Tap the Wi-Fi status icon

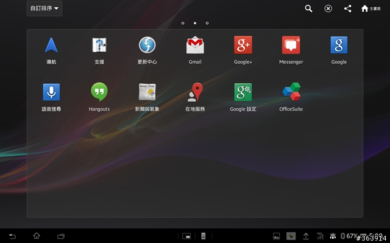coord(333,236)
